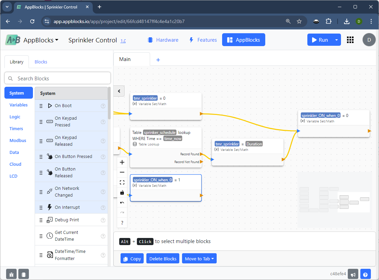This screenshot has width=379, height=280.
Task: Click the megaphone announcements icon
Action: coord(354,274)
